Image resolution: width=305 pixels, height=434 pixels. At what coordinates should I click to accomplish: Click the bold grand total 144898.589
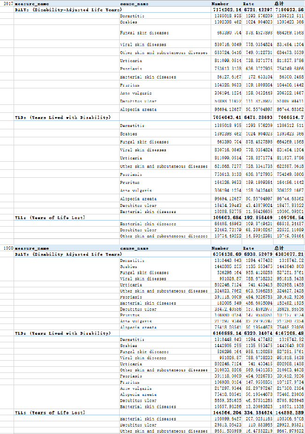click(x=289, y=412)
